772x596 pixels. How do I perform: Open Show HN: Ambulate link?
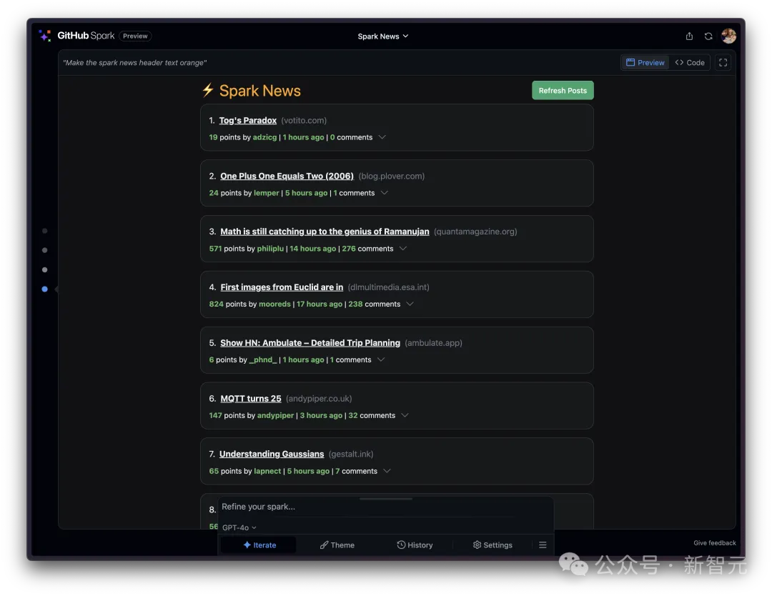310,342
